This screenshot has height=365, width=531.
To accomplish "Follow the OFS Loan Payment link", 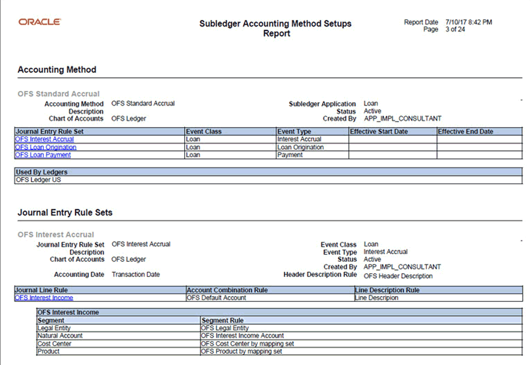I will tap(43, 155).
